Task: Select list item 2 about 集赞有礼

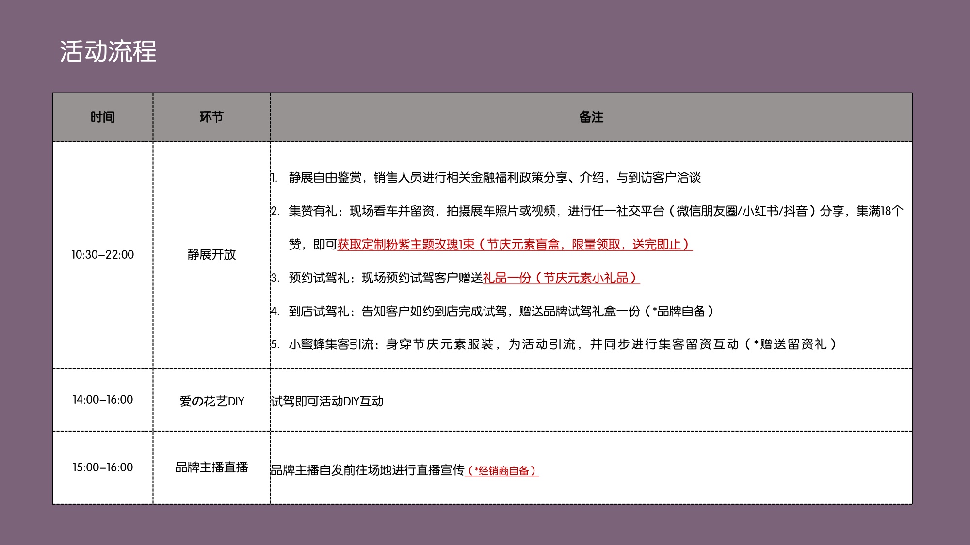Action: [582, 211]
